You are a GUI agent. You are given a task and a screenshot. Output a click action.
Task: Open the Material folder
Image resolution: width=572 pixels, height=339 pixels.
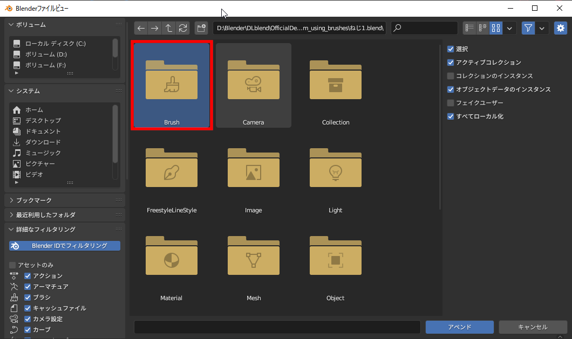(172, 261)
